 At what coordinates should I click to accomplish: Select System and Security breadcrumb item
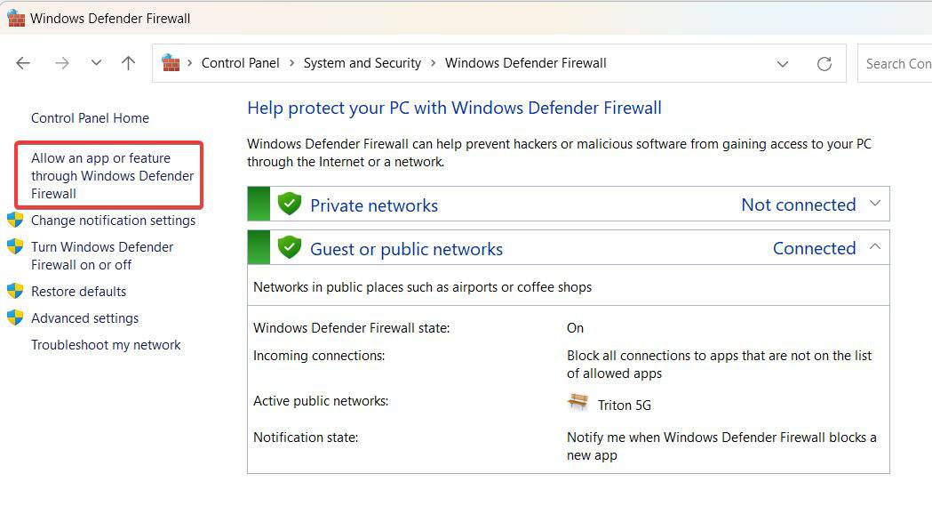(x=362, y=63)
